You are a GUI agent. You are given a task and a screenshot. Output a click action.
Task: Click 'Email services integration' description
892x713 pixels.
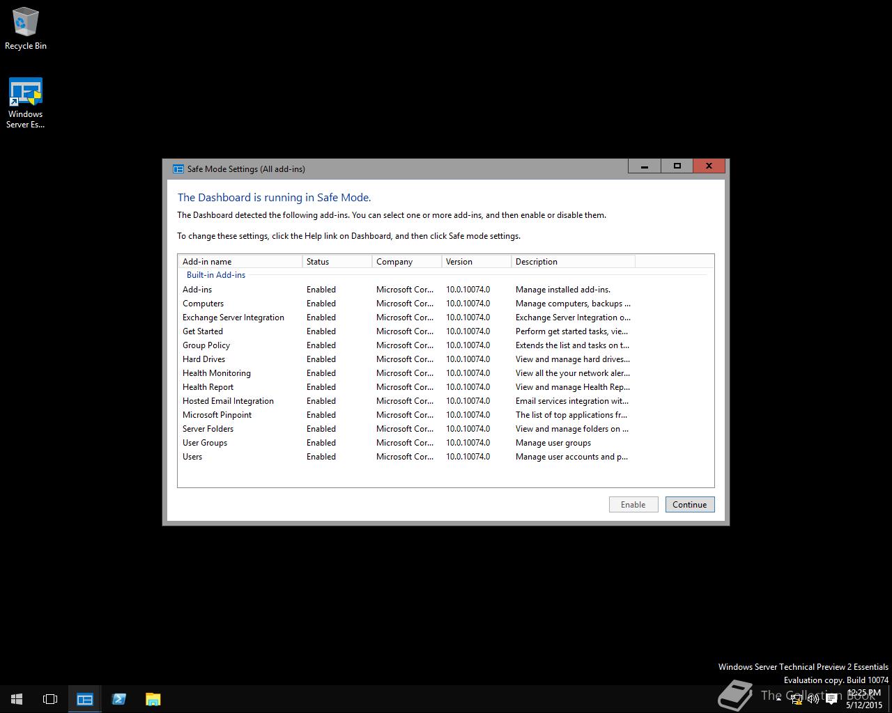572,401
